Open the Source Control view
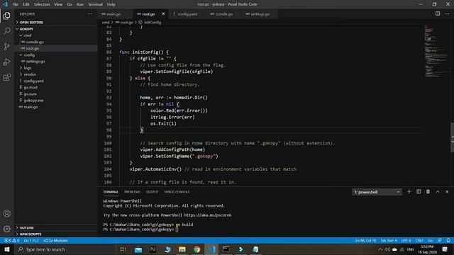This screenshot has width=454, height=255. pos(6,46)
